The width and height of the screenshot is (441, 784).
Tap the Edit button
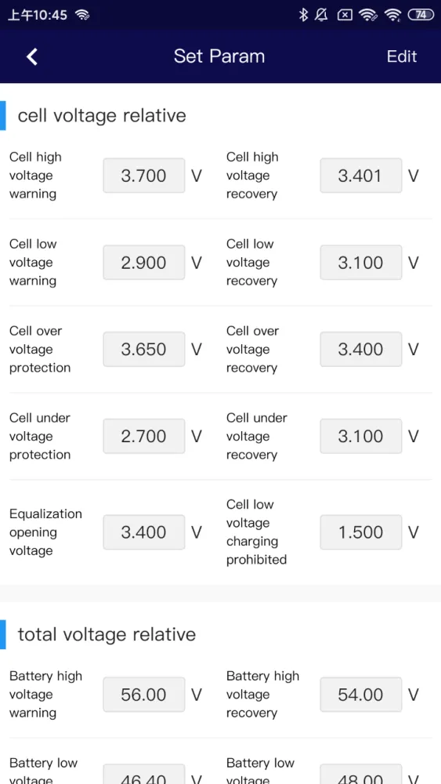pyautogui.click(x=402, y=56)
